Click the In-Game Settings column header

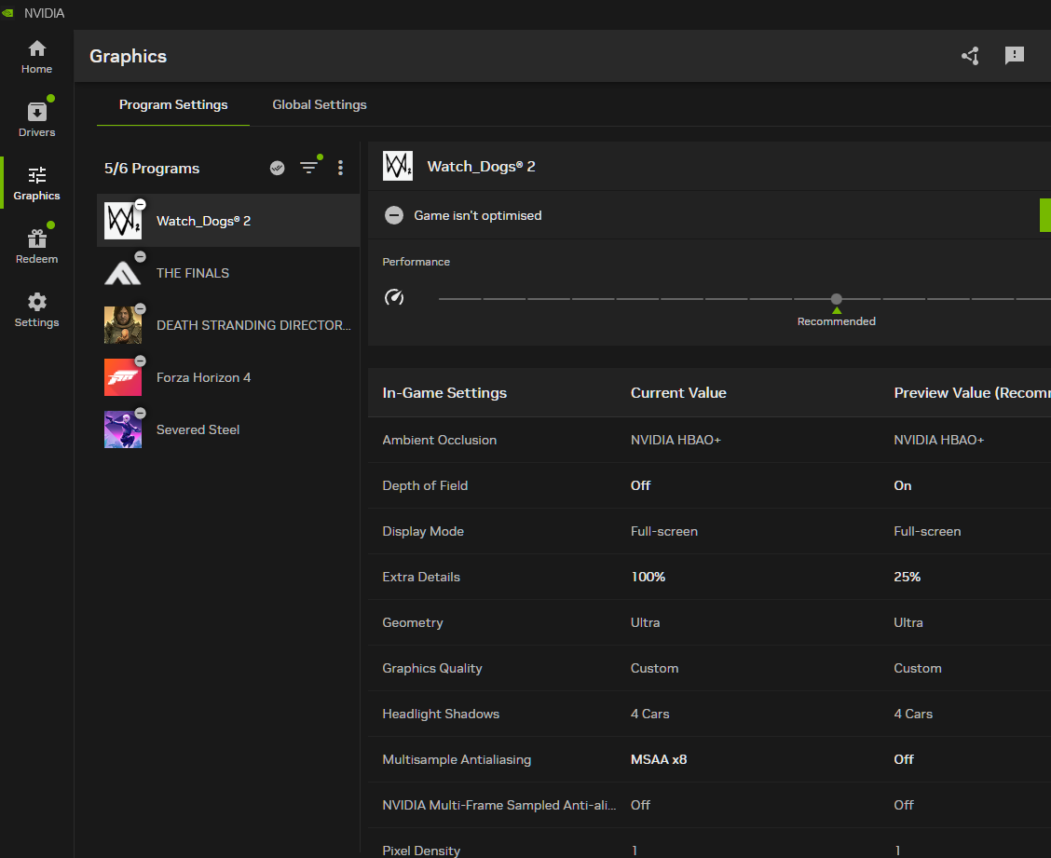(x=444, y=393)
